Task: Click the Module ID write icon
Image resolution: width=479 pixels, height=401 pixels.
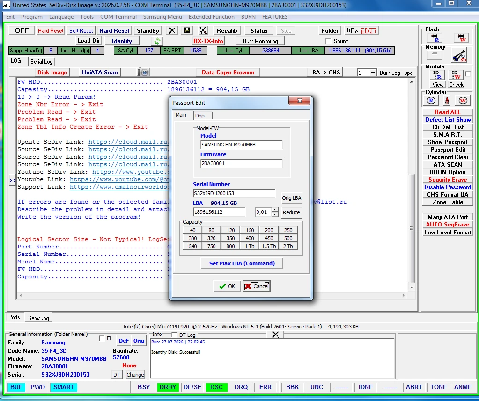Action: [456, 75]
